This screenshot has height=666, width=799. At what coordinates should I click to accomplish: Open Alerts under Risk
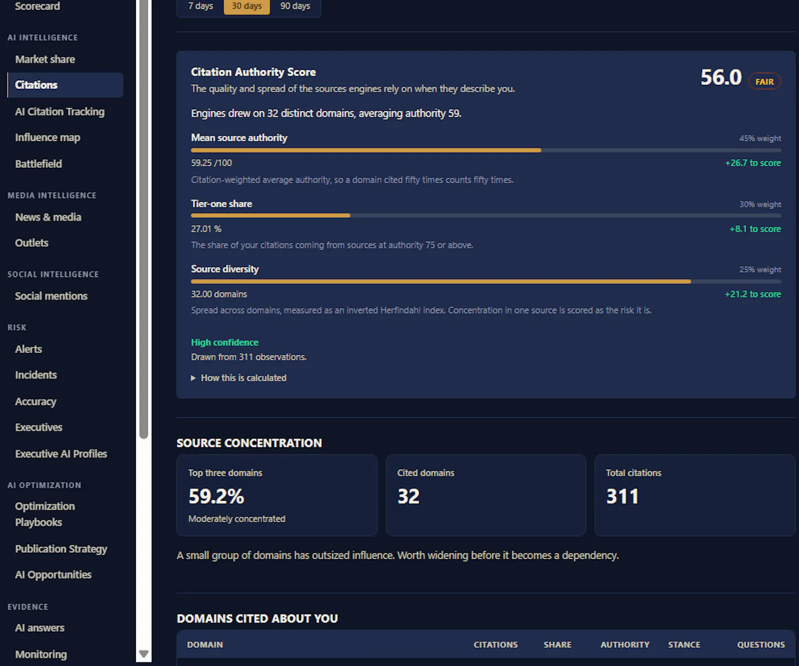28,349
